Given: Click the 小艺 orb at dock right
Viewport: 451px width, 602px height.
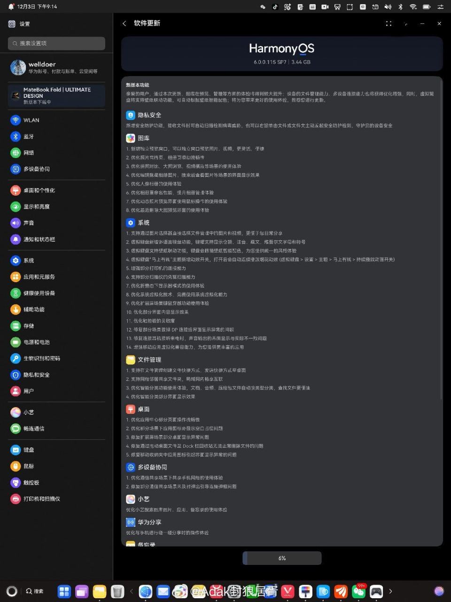Looking at the screenshot, I should coord(439,591).
